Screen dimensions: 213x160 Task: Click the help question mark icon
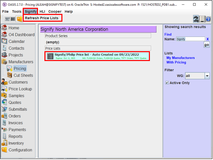point(208,19)
